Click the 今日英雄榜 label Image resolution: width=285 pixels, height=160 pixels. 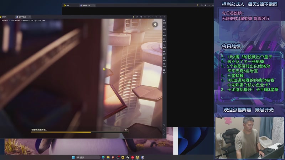[x=233, y=13]
